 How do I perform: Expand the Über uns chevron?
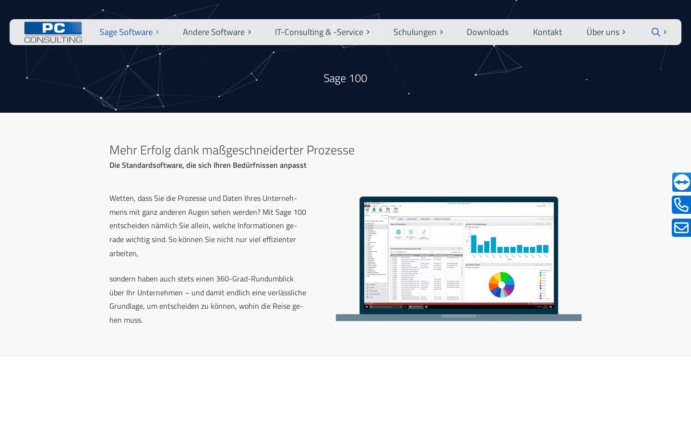624,32
